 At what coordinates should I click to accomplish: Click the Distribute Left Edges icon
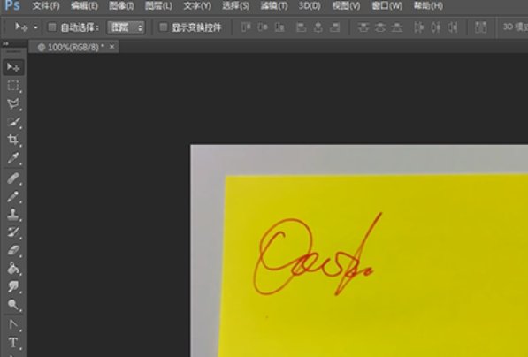coord(418,27)
